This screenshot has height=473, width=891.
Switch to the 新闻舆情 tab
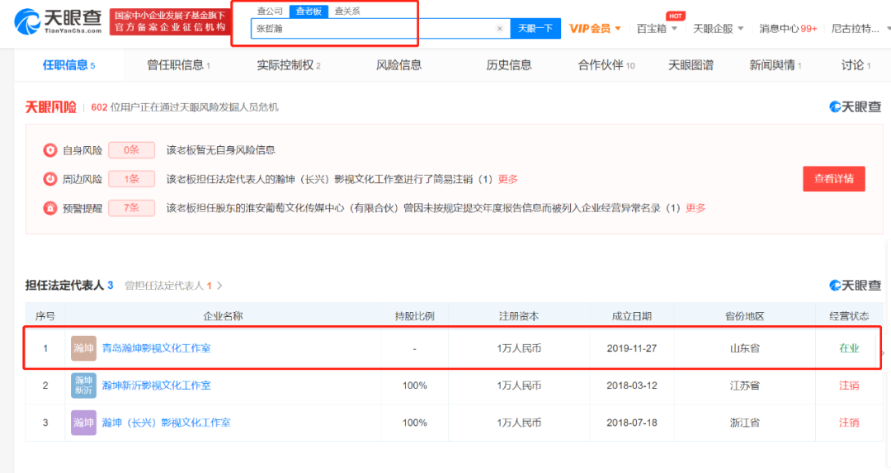(x=775, y=65)
